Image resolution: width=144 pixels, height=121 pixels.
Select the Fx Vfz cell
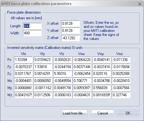62,60
